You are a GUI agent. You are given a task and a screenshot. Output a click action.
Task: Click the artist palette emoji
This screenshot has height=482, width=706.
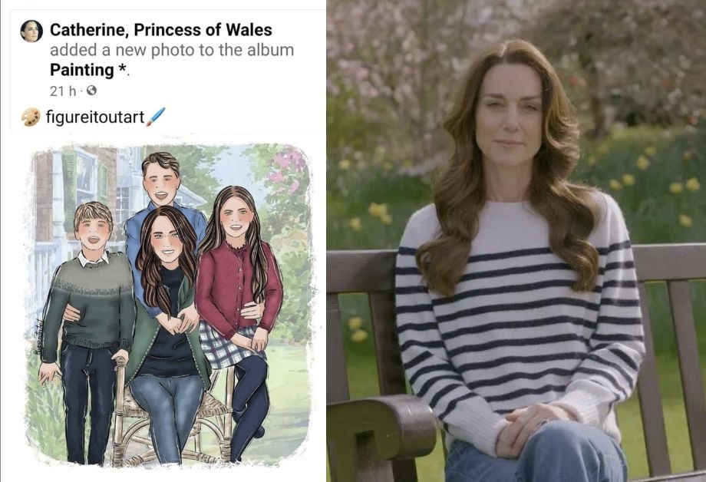[31, 117]
